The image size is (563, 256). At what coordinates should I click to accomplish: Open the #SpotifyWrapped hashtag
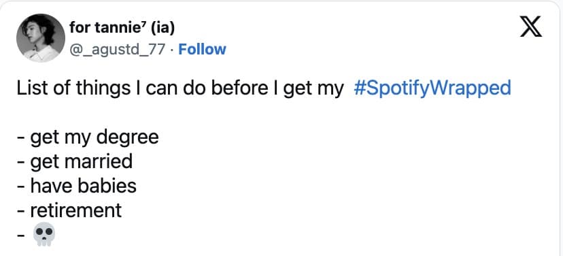432,88
